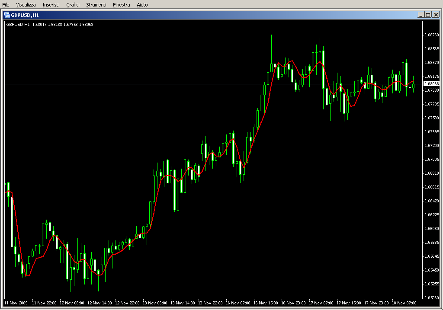443x310 pixels.
Task: Open the Visualizza menu
Action: point(26,5)
